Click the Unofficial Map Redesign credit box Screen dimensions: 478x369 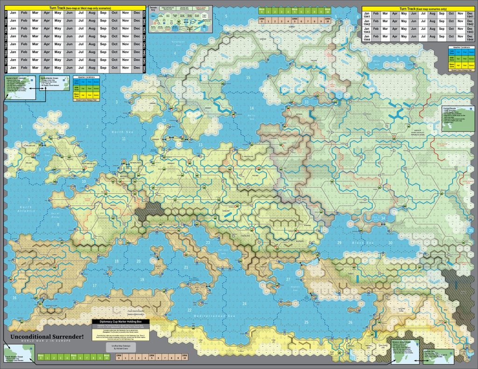click(121, 348)
